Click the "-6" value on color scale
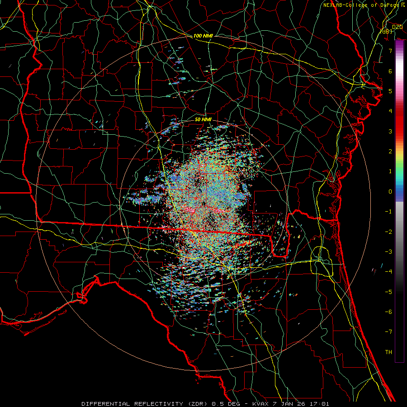Image resolution: width=407 pixels, height=407 pixels. [388, 312]
